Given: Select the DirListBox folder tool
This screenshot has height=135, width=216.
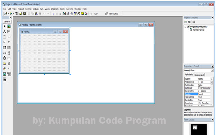Looking at the screenshot, I should [x=5, y=63].
